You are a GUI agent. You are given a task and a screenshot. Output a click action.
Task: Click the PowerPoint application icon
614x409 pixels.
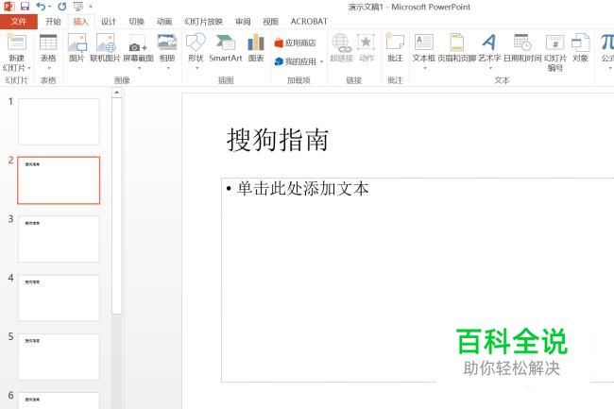point(9,7)
